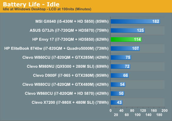Click the Clevo D900F bar showing 66
Image resolution: width=172 pixels, height=121 pixels.
[120, 75]
